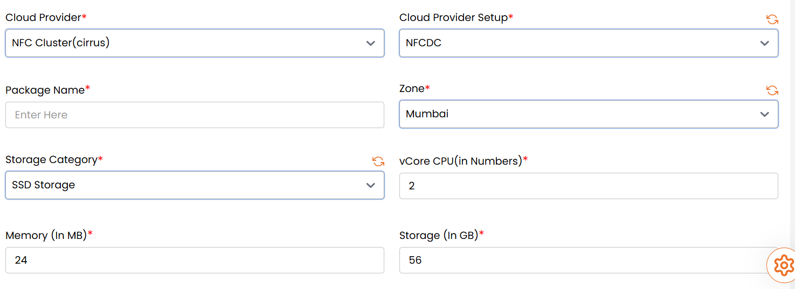
Task: Select the Storage field containing 56
Action: 582,260
